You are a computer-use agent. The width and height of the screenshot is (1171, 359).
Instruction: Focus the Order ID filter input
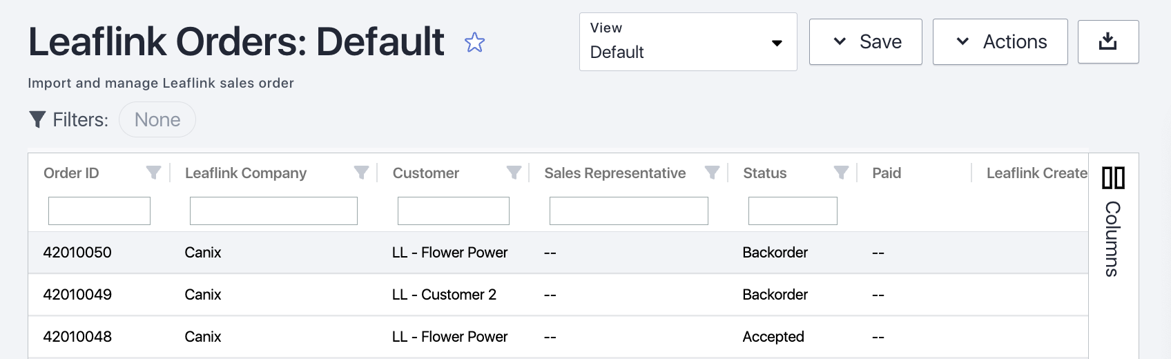pyautogui.click(x=99, y=211)
